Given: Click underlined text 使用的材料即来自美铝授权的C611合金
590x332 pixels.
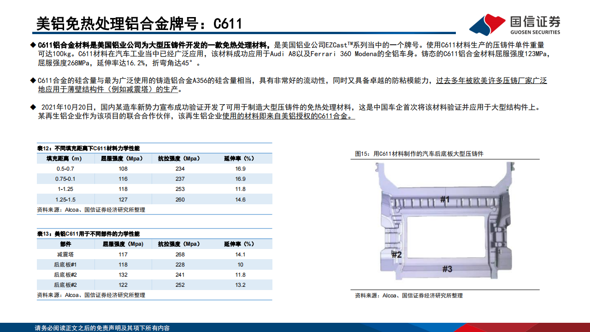Looking at the screenshot, I should tap(289, 116).
